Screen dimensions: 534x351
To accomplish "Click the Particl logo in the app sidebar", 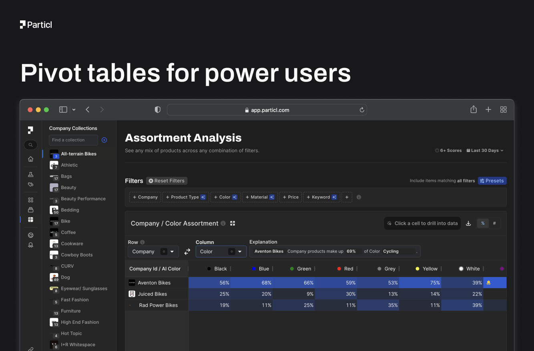I will pos(30,130).
